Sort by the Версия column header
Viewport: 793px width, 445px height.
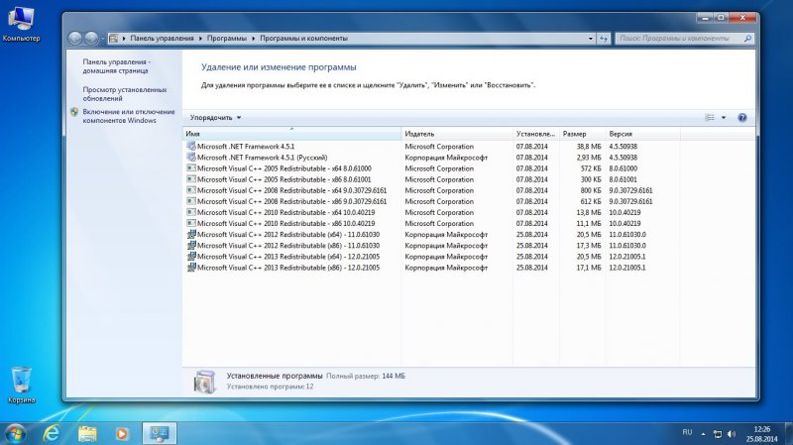coord(642,134)
